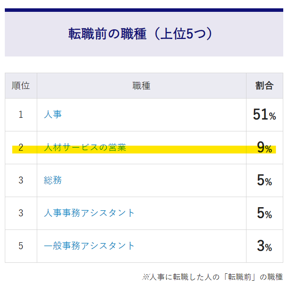Click the 順位 column header
Image resolution: width=292 pixels, height=293 pixels.
[21, 85]
